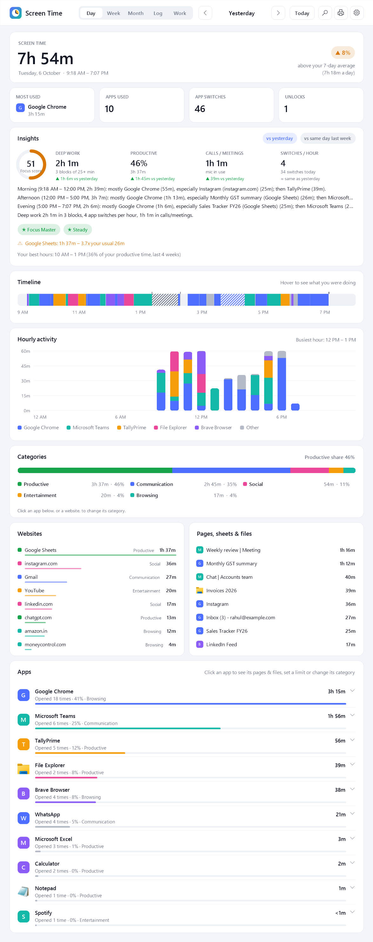Toggle Google Chrome in hourly chart legend
The height and width of the screenshot is (942, 373).
[38, 427]
